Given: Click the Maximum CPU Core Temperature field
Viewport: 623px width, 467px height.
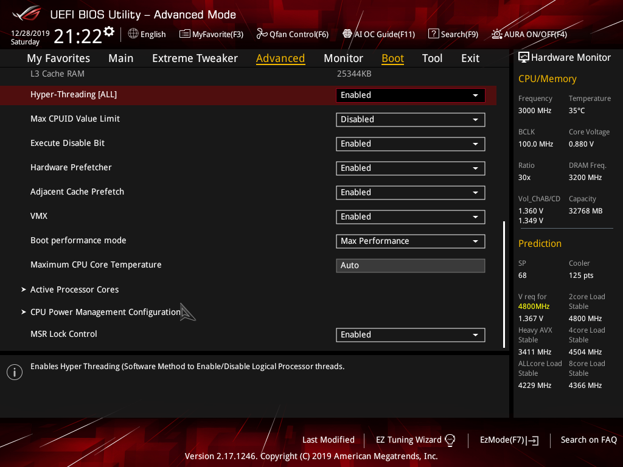Looking at the screenshot, I should click(x=411, y=265).
